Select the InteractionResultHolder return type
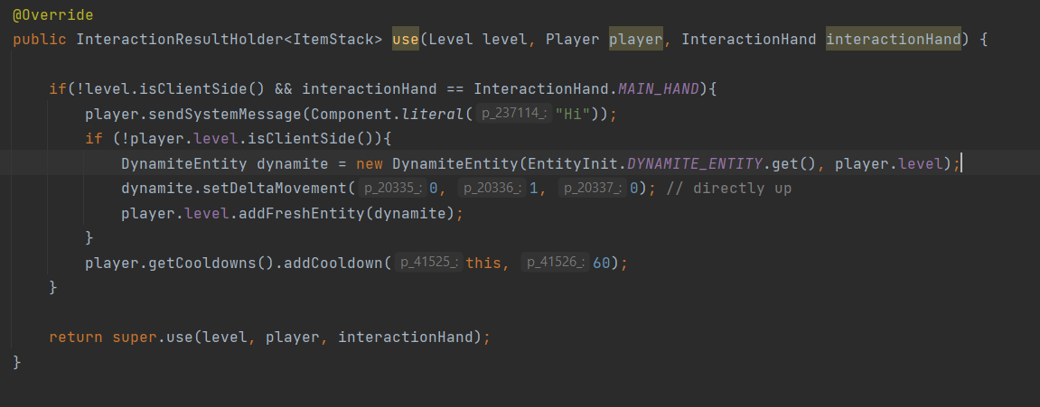1040x407 pixels. [x=180, y=39]
